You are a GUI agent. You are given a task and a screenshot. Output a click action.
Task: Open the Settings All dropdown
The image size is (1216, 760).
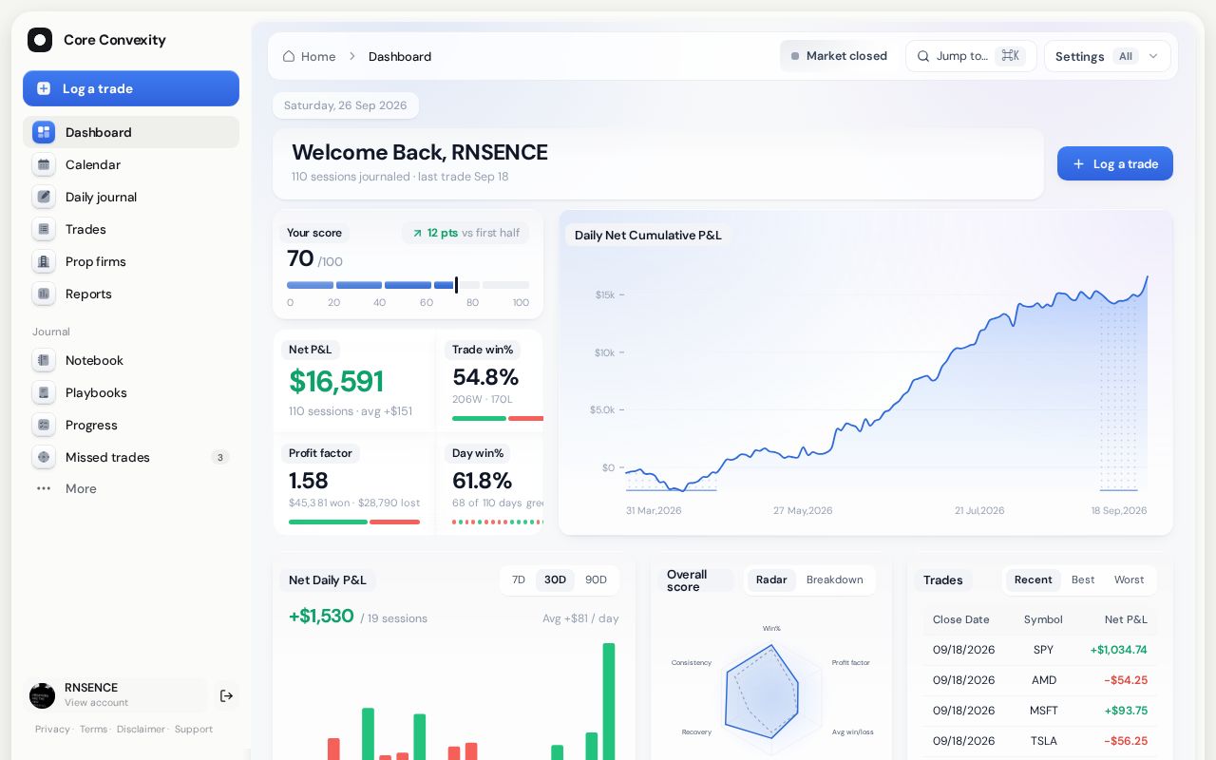pos(1108,56)
